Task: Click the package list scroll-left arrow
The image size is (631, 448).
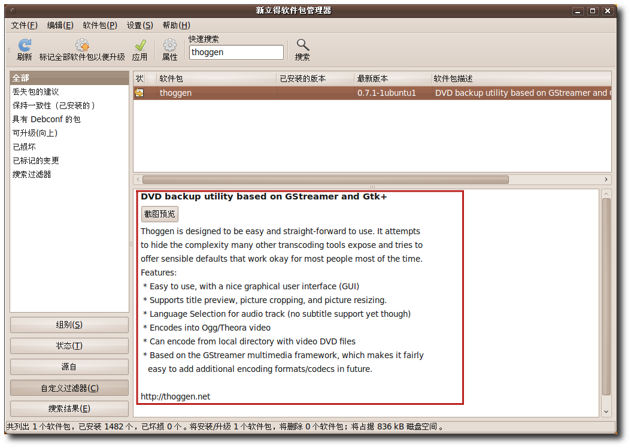Action: tap(138, 180)
